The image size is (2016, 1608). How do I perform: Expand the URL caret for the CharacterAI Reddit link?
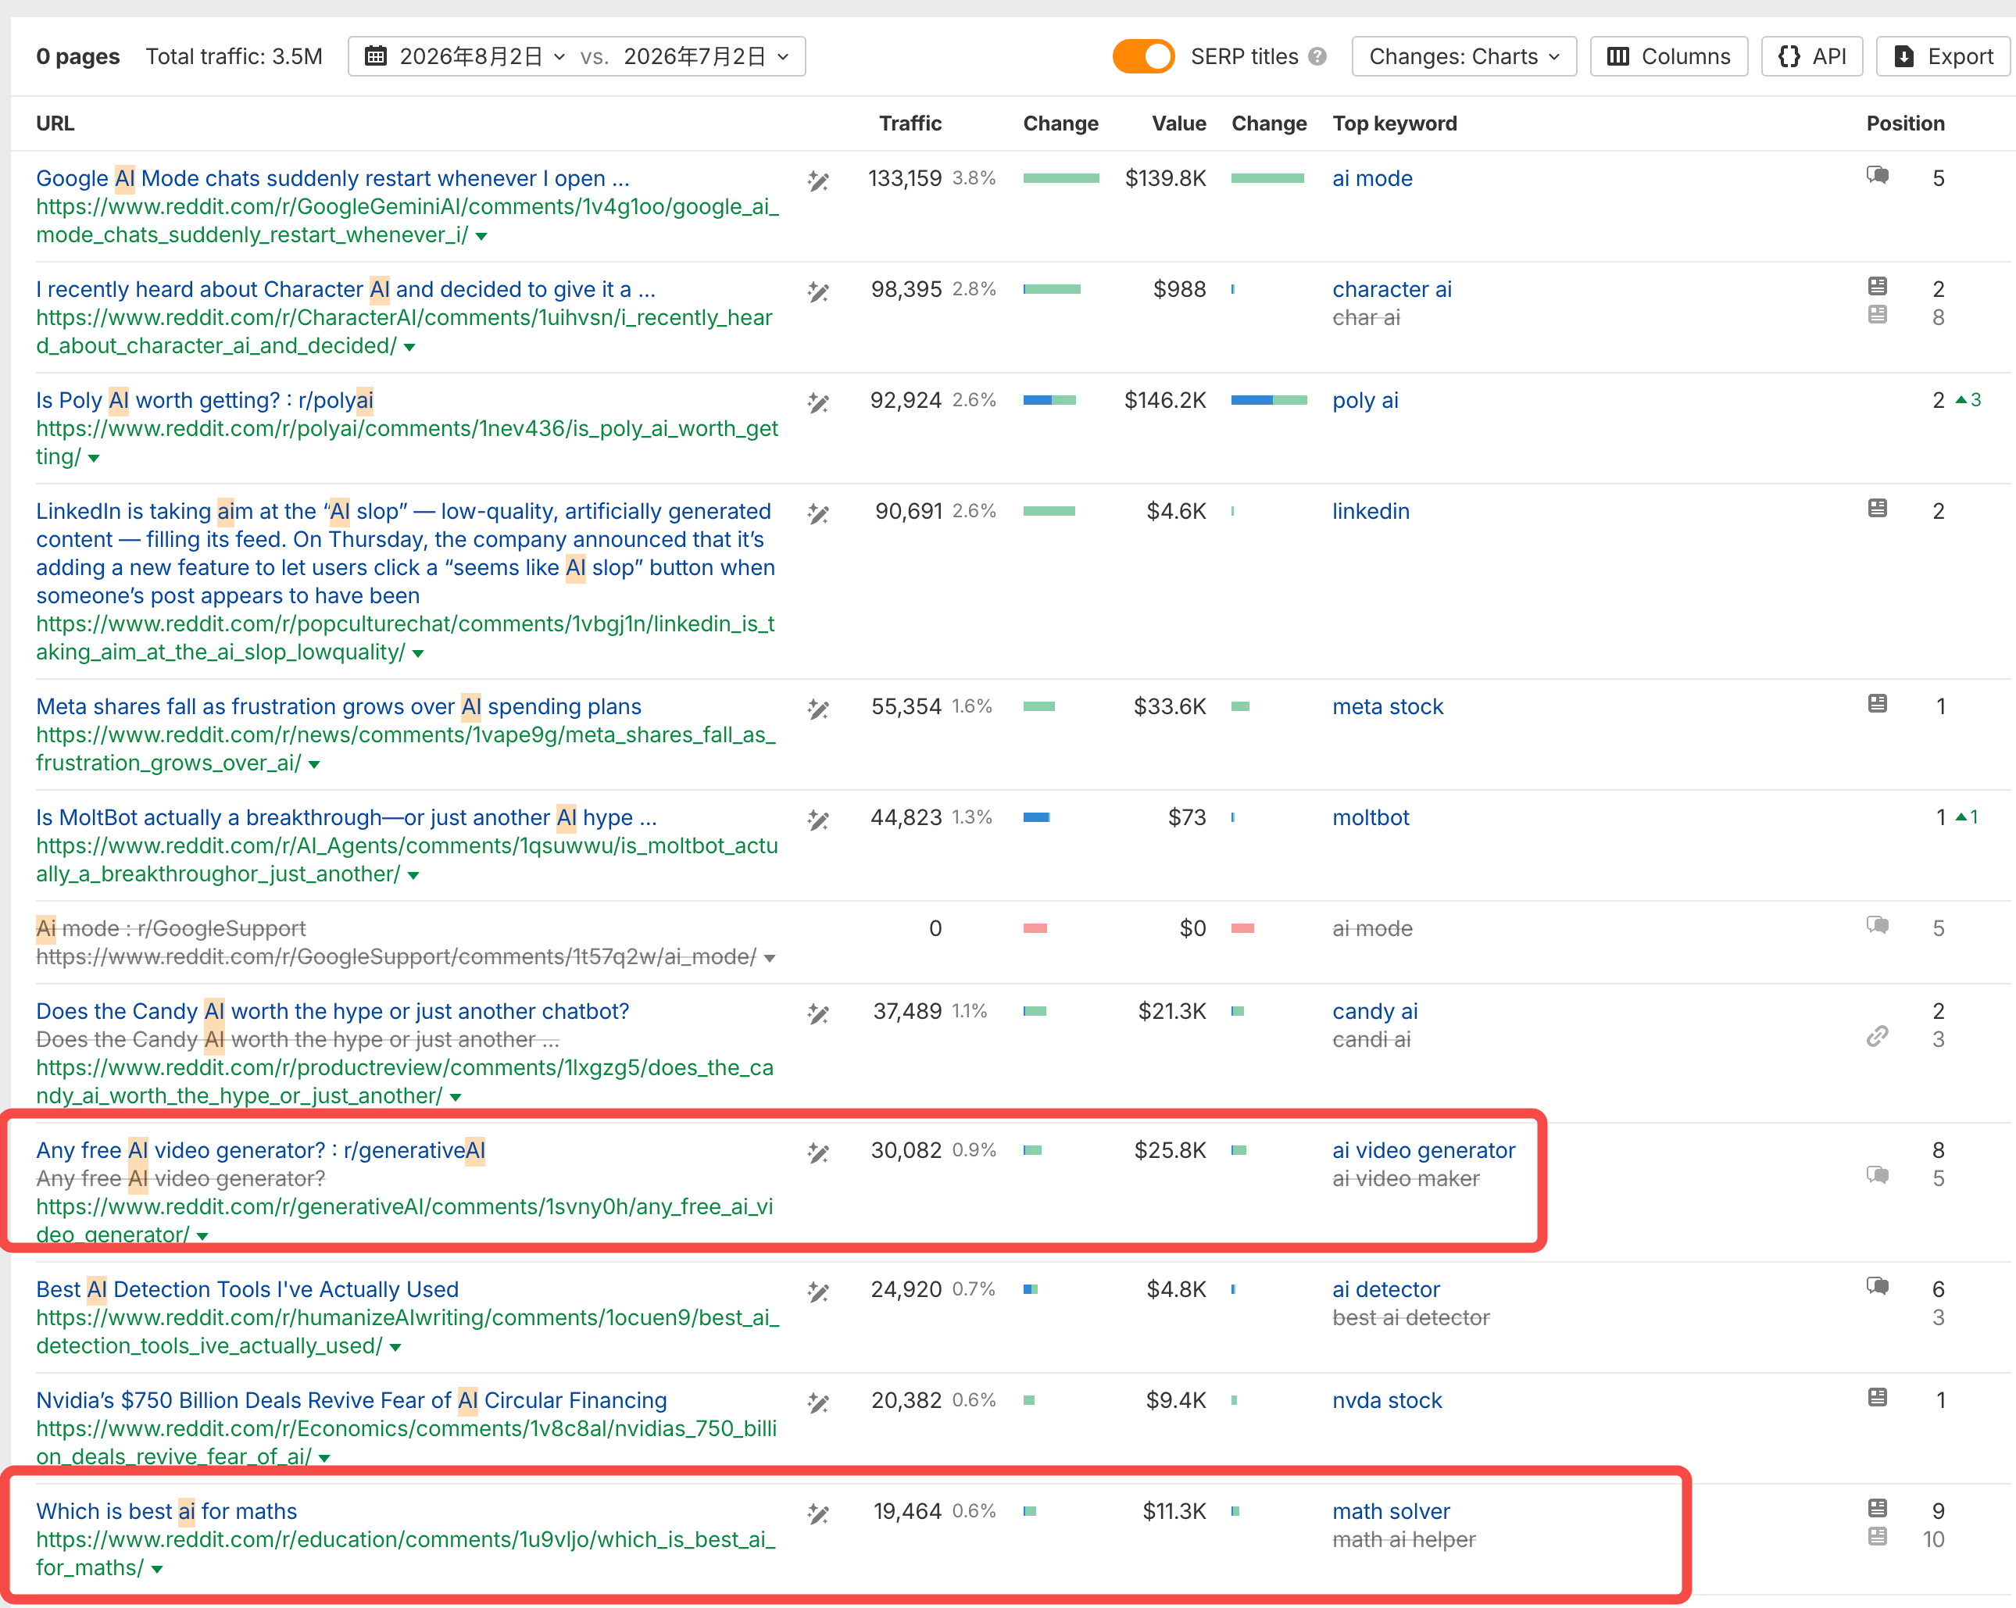coord(409,348)
